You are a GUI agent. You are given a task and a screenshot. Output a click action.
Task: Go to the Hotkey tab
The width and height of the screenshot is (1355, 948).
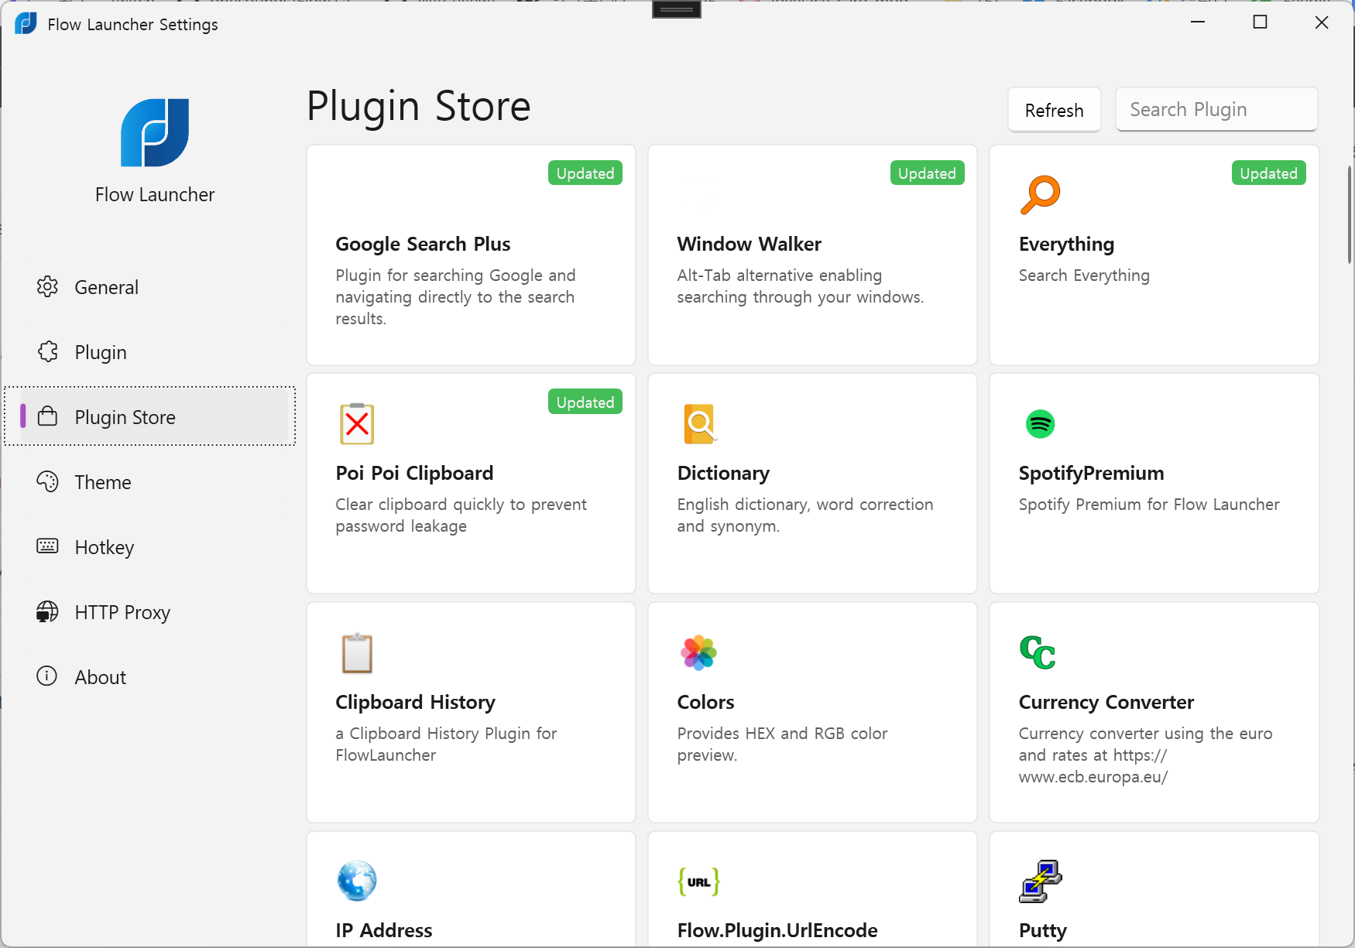click(x=155, y=547)
